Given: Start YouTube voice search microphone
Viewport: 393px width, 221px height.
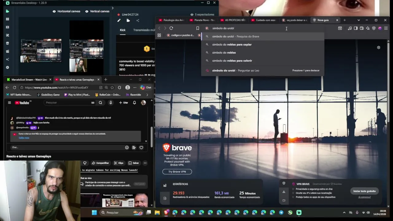Looking at the screenshot, I should point(111,103).
